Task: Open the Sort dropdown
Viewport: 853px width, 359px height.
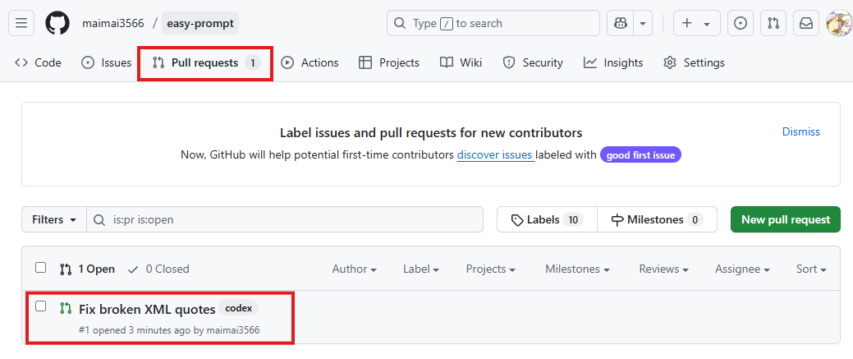Action: point(811,269)
